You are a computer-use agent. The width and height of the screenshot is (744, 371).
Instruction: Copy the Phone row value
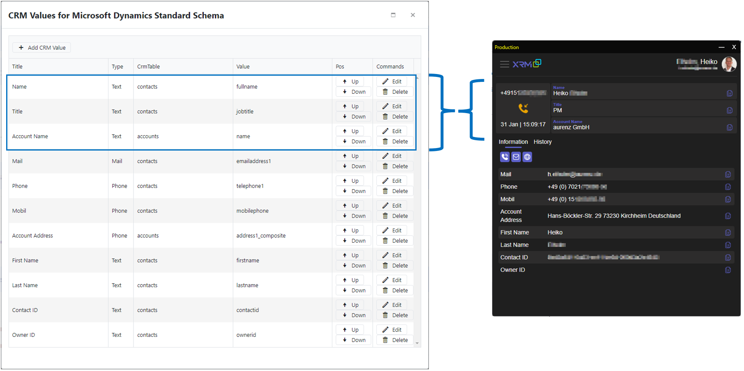point(728,187)
